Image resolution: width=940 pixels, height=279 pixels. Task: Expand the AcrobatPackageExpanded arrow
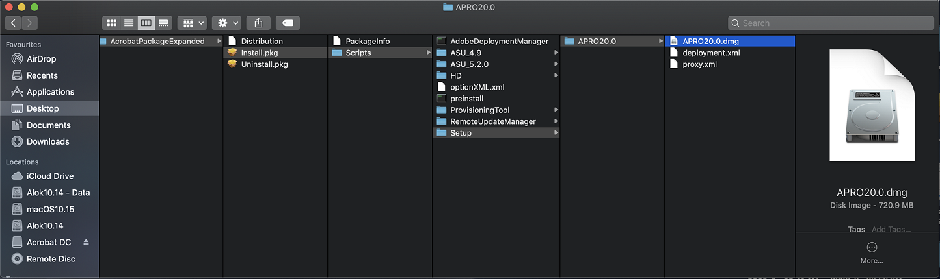(219, 41)
